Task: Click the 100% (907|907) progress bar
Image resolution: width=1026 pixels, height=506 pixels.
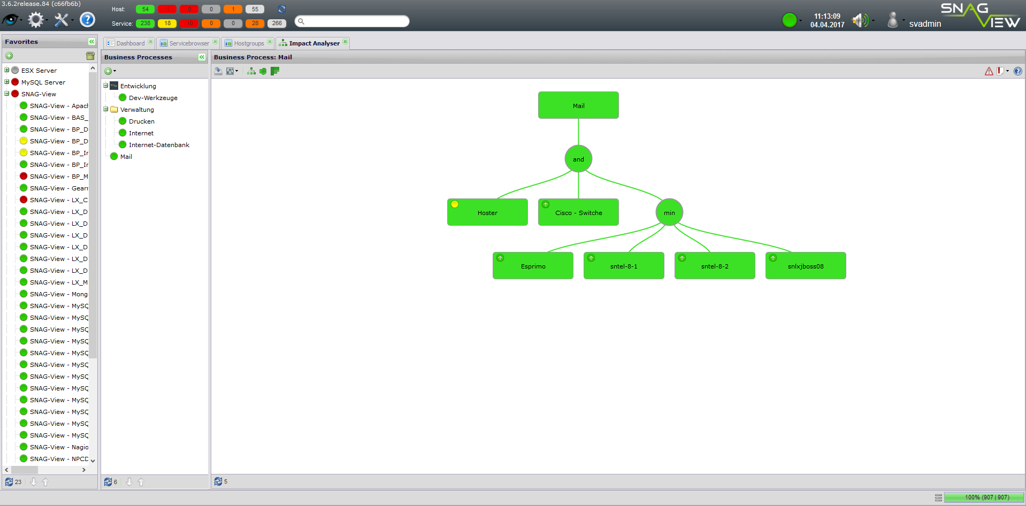Action: coord(984,497)
